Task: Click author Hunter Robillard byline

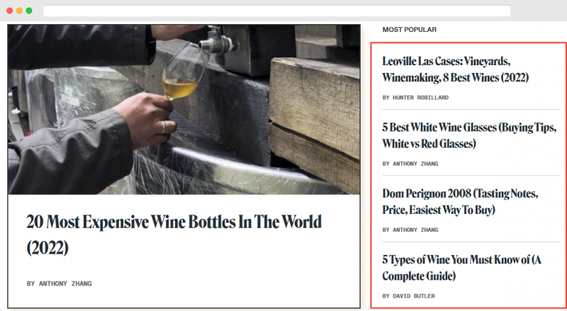Action: click(415, 98)
